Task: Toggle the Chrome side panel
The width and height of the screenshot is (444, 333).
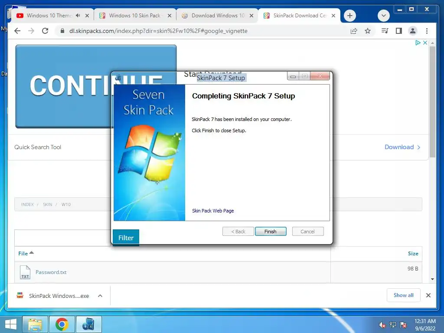Action: click(399, 31)
